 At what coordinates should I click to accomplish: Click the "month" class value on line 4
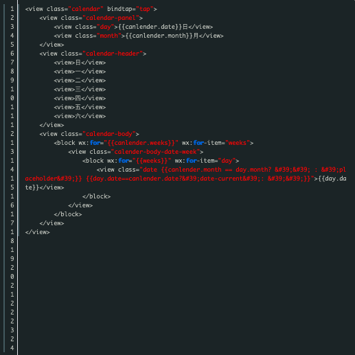(x=108, y=36)
